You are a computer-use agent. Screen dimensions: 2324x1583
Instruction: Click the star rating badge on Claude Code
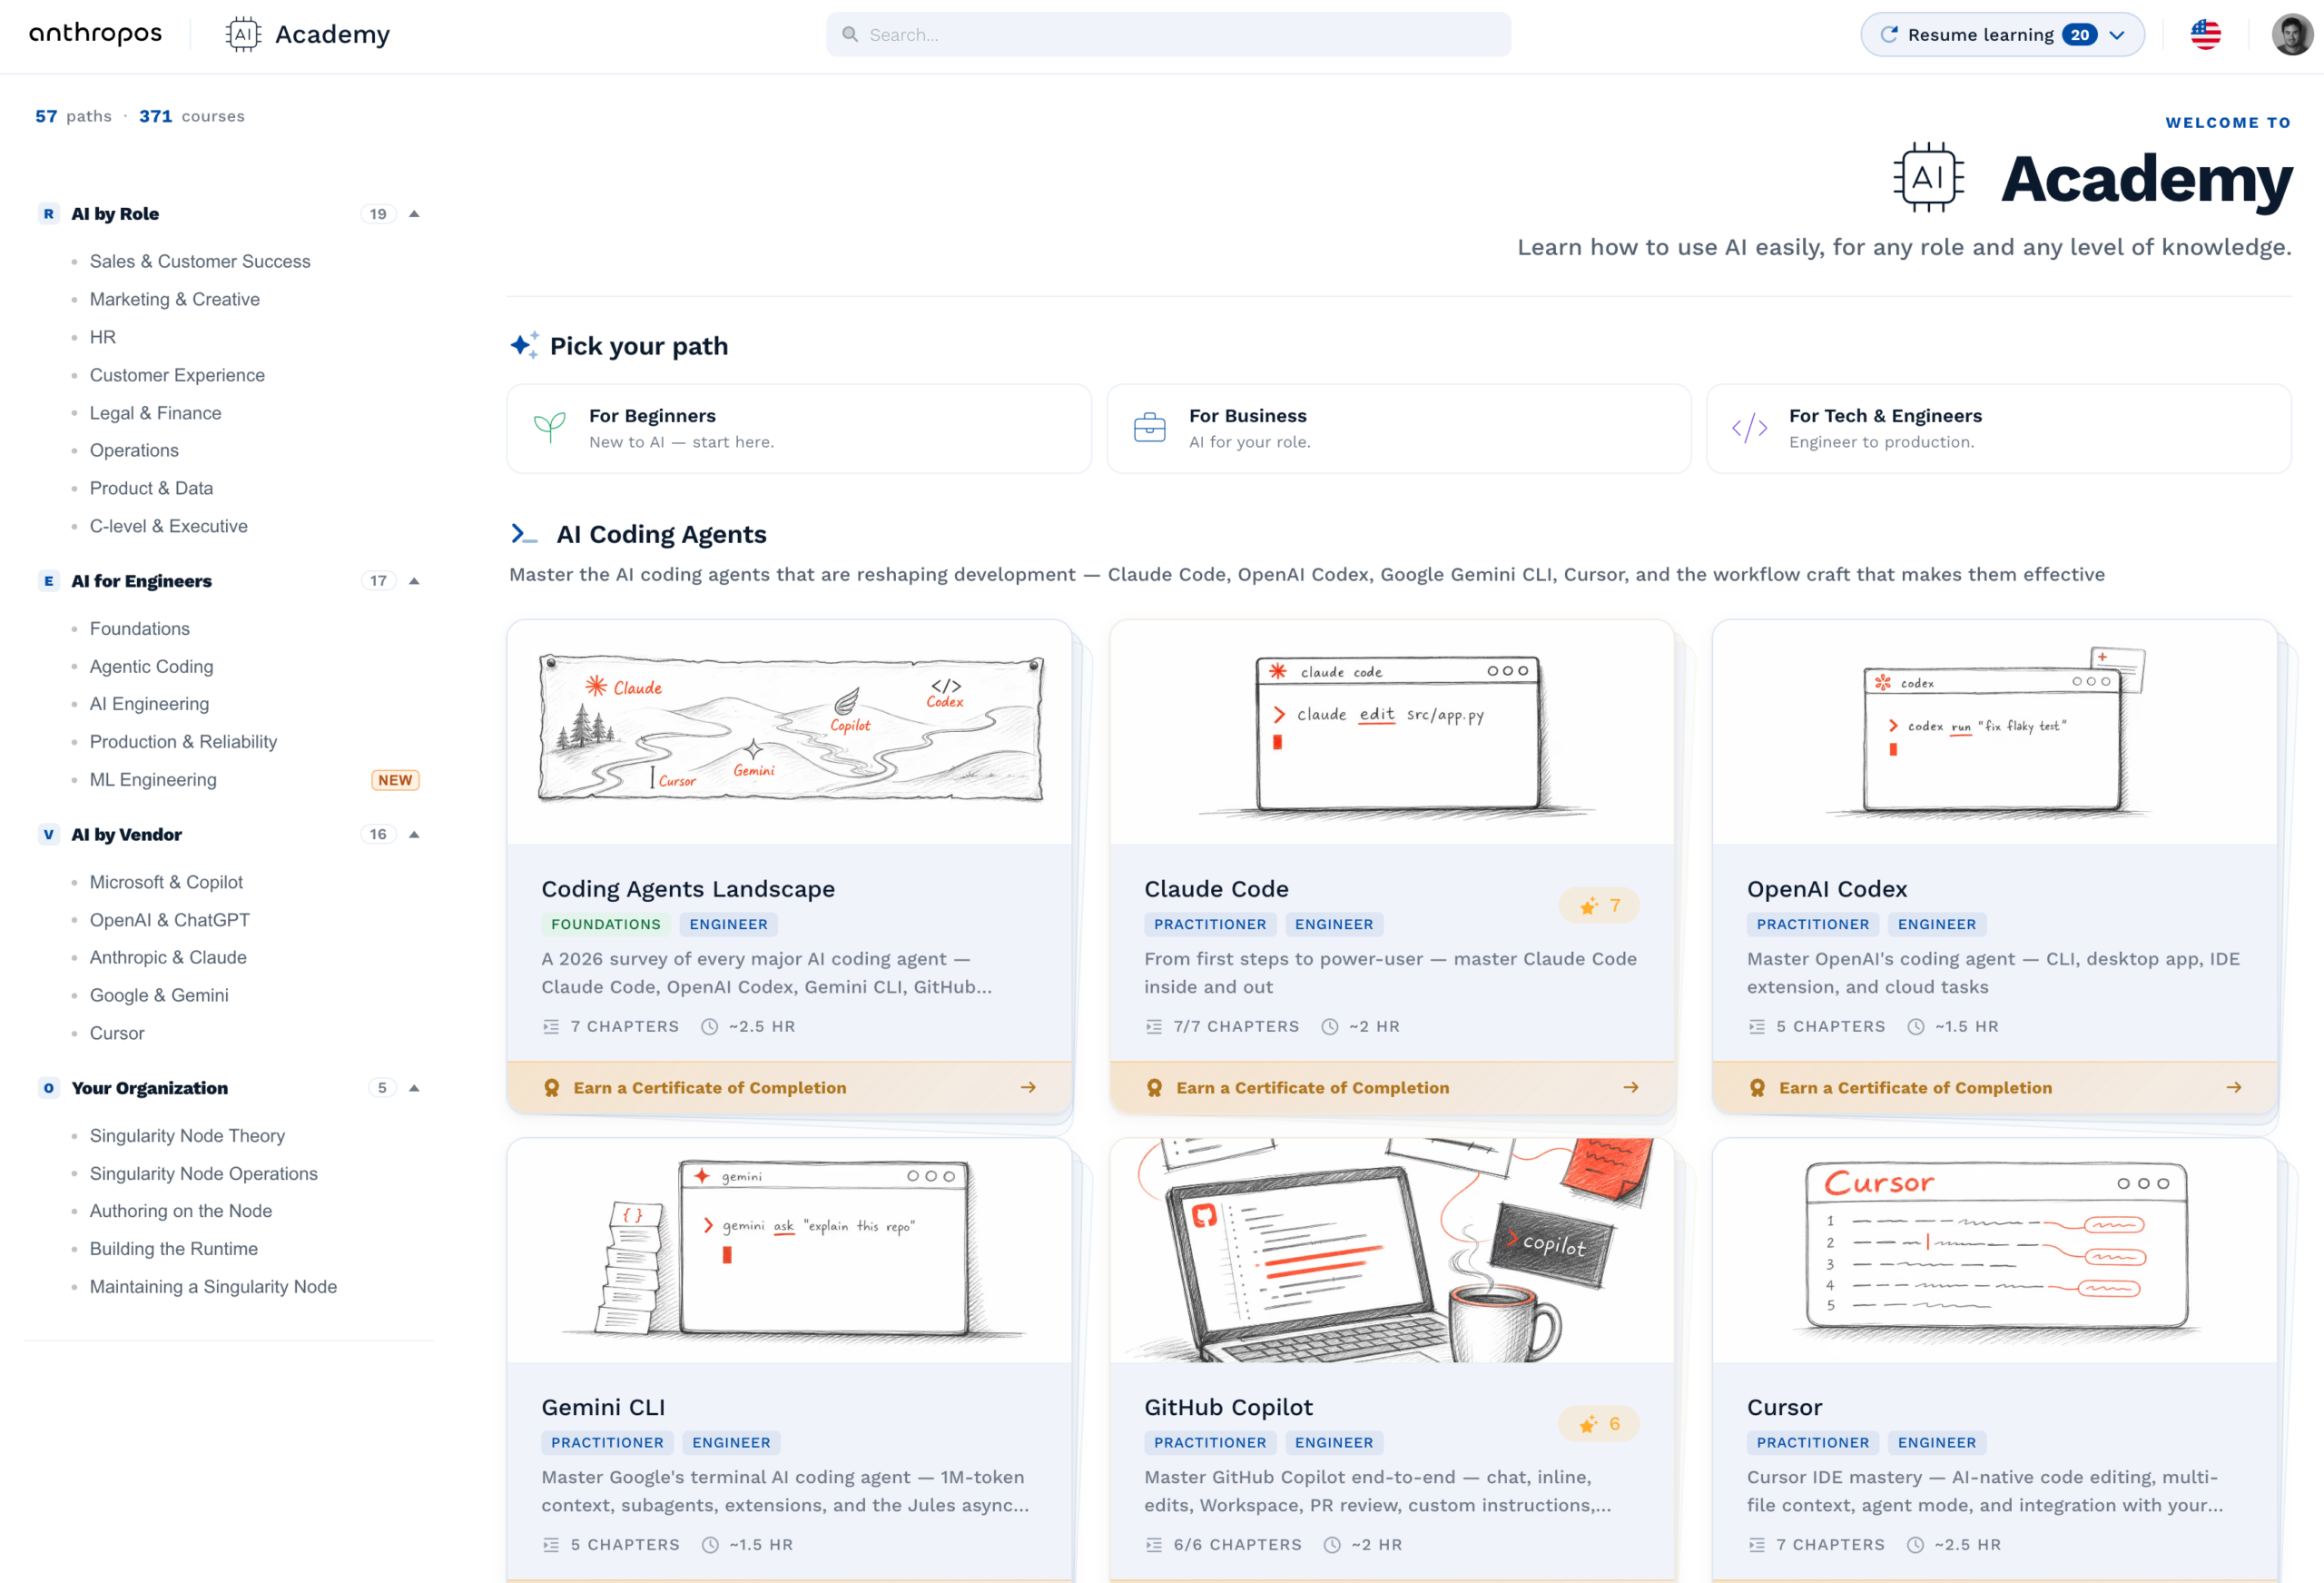[1599, 905]
